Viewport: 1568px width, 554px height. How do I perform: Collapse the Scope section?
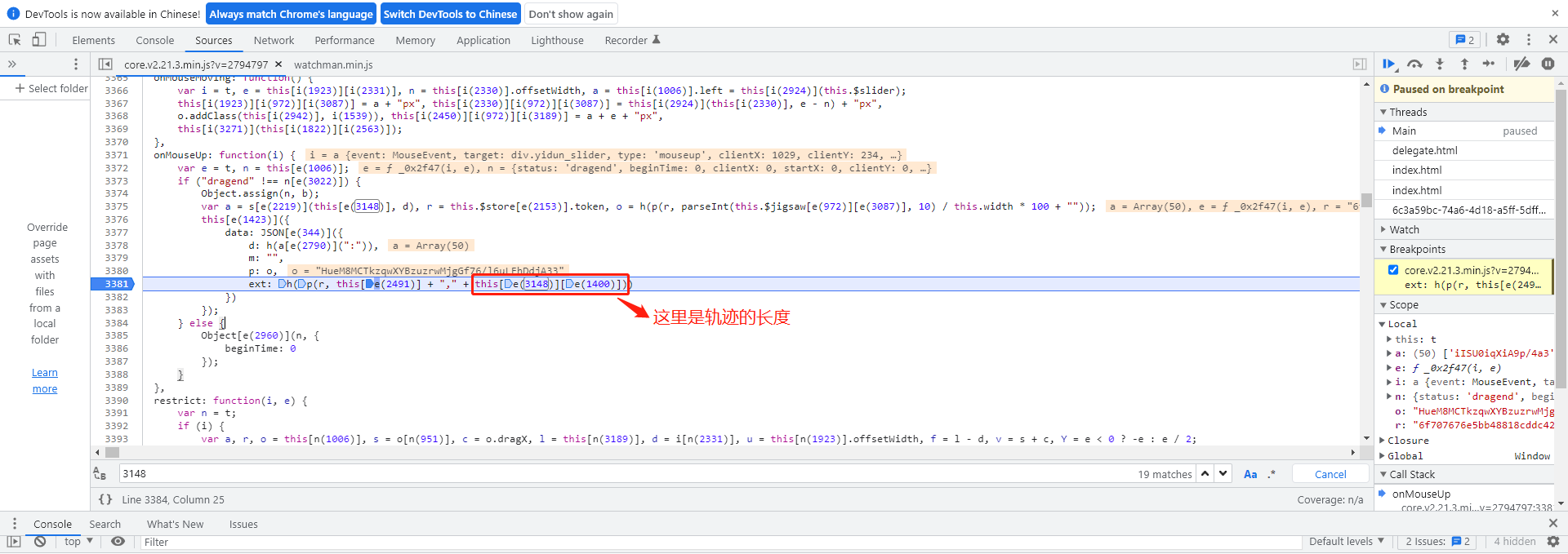(x=1404, y=305)
